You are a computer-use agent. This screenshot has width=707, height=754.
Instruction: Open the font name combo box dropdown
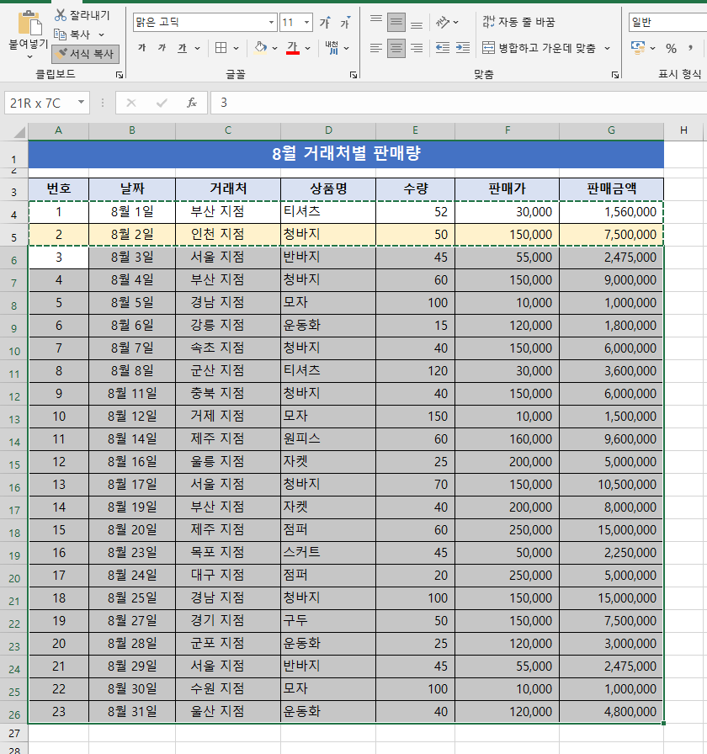tap(271, 22)
